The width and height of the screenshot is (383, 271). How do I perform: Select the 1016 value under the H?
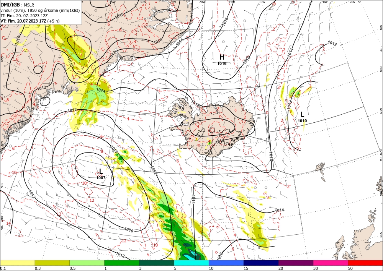[x=222, y=63]
